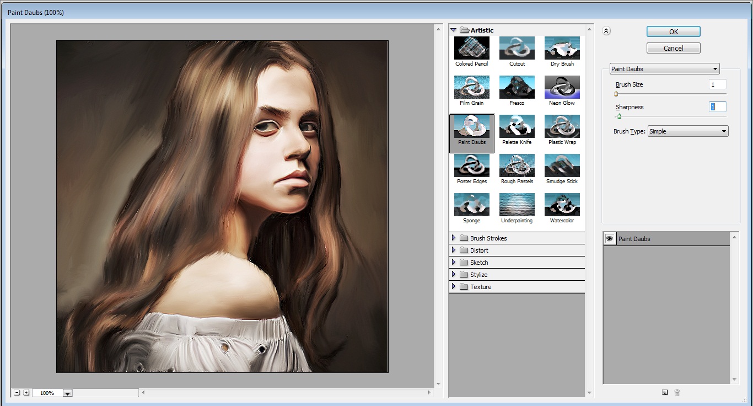Open the Sketch filter category
The height and width of the screenshot is (406, 753).
(x=454, y=263)
